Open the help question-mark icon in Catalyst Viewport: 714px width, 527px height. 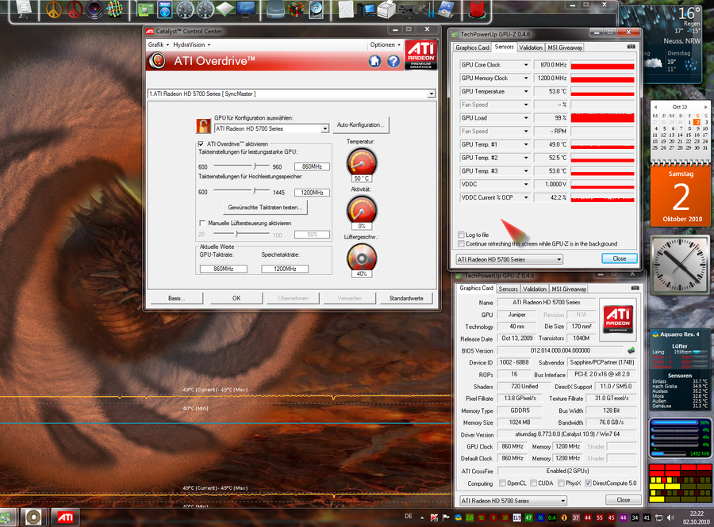393,61
